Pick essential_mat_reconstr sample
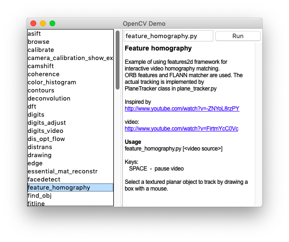 click(x=70, y=171)
